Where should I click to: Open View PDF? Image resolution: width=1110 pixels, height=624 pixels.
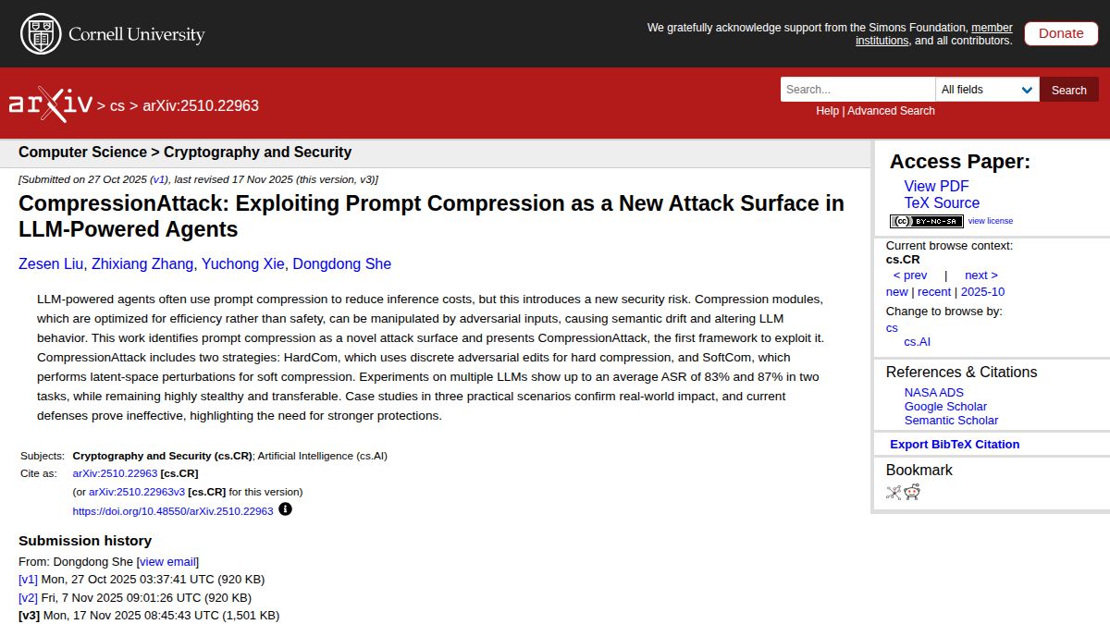pyautogui.click(x=936, y=186)
